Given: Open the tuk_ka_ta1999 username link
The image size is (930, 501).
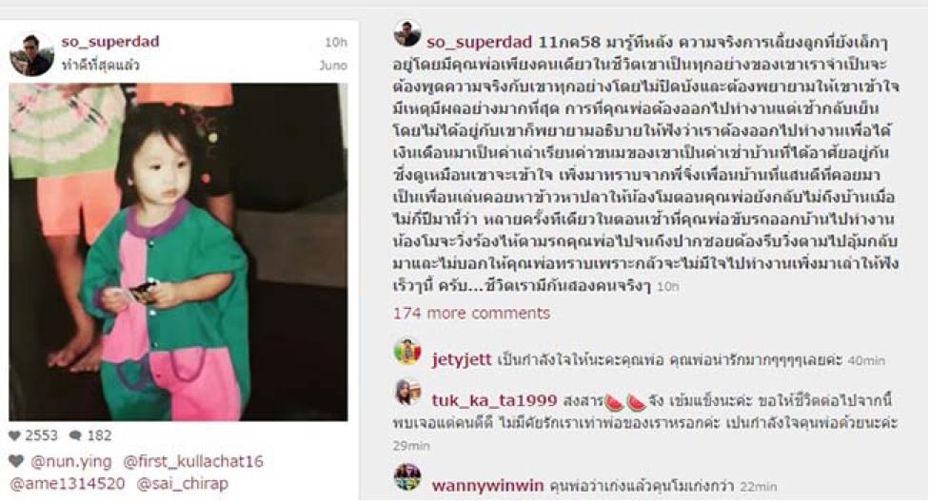Looking at the screenshot, I should click(x=494, y=400).
